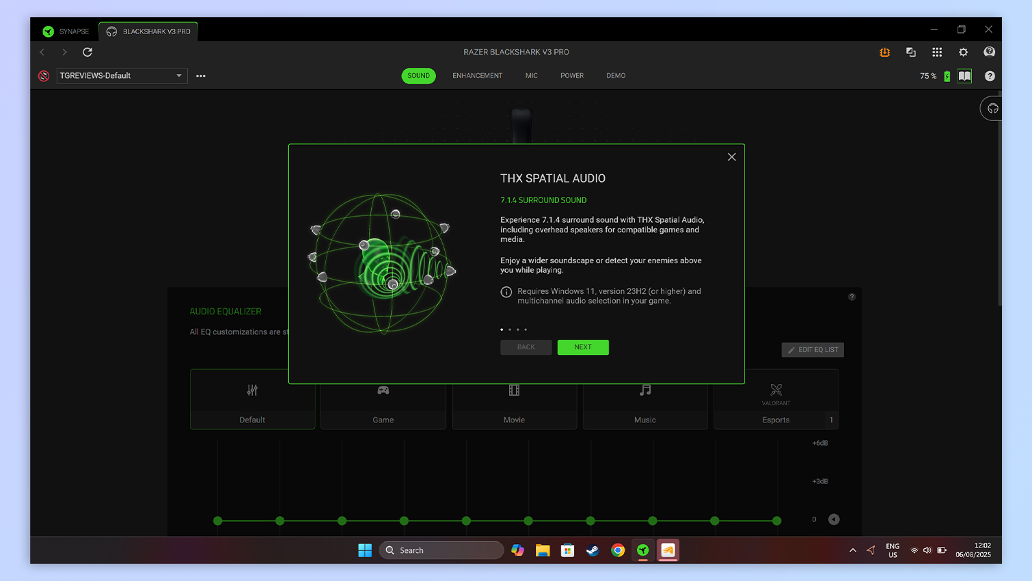Open profile options three-dot menu
Image resolution: width=1032 pixels, height=581 pixels.
point(201,76)
